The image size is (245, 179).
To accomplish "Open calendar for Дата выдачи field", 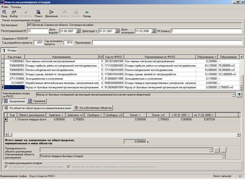I will point(78,31).
